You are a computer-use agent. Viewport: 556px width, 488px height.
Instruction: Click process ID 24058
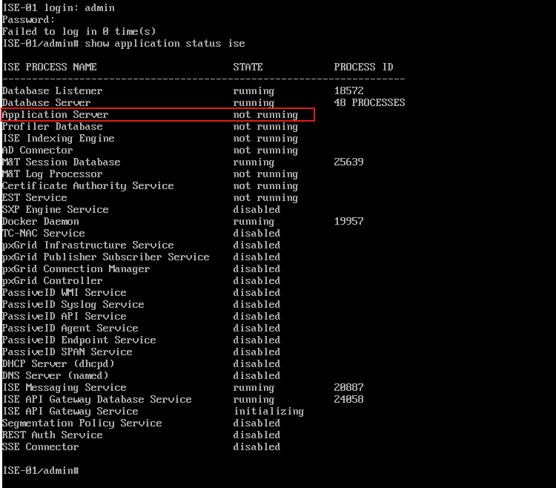348,400
